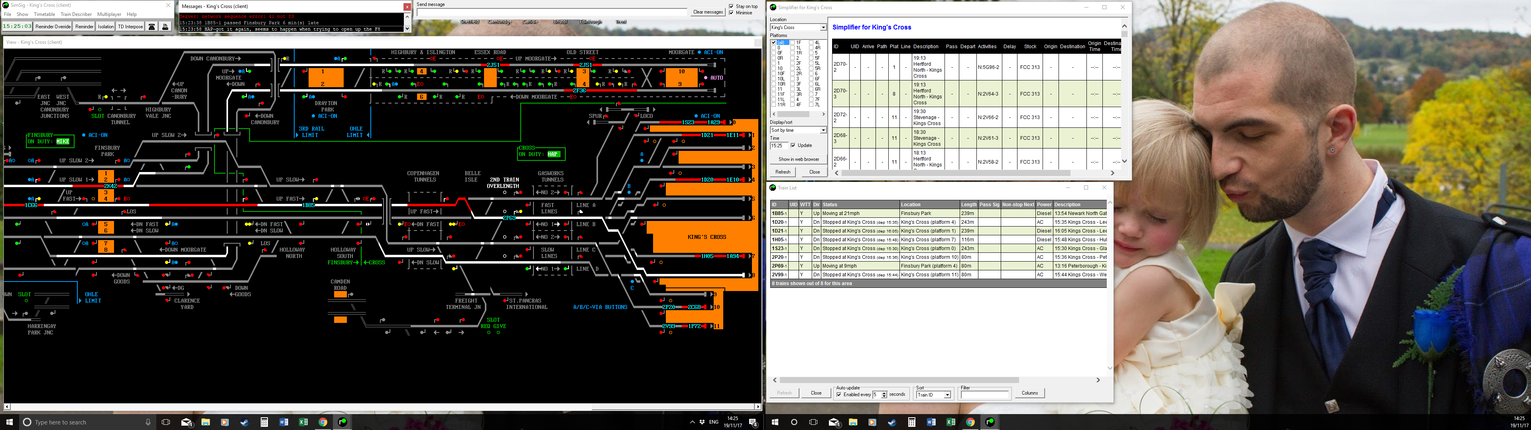Click the Reminder Override button
The image size is (1531, 430).
tap(53, 27)
